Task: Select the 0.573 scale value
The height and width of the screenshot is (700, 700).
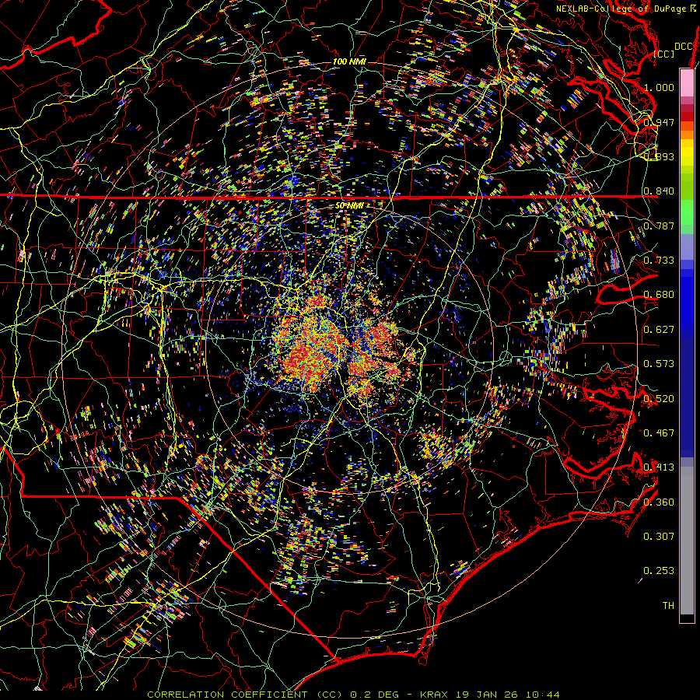Action: 659,363
